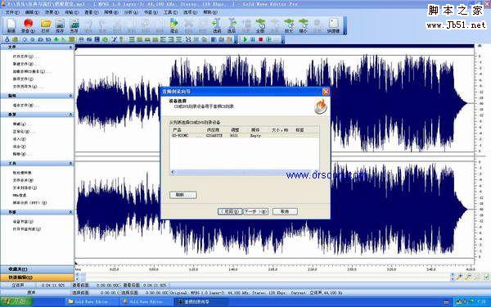Pause playback in the small toolbar
Image resolution: width=491 pixels, height=307 pixels.
point(253,39)
